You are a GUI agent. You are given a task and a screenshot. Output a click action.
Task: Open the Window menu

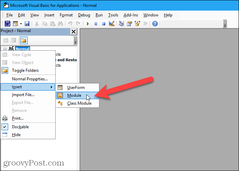point(151,15)
